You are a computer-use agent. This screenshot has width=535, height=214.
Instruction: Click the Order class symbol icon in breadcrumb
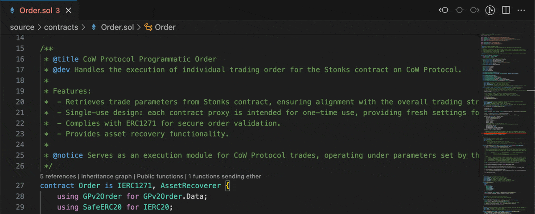pyautogui.click(x=148, y=27)
